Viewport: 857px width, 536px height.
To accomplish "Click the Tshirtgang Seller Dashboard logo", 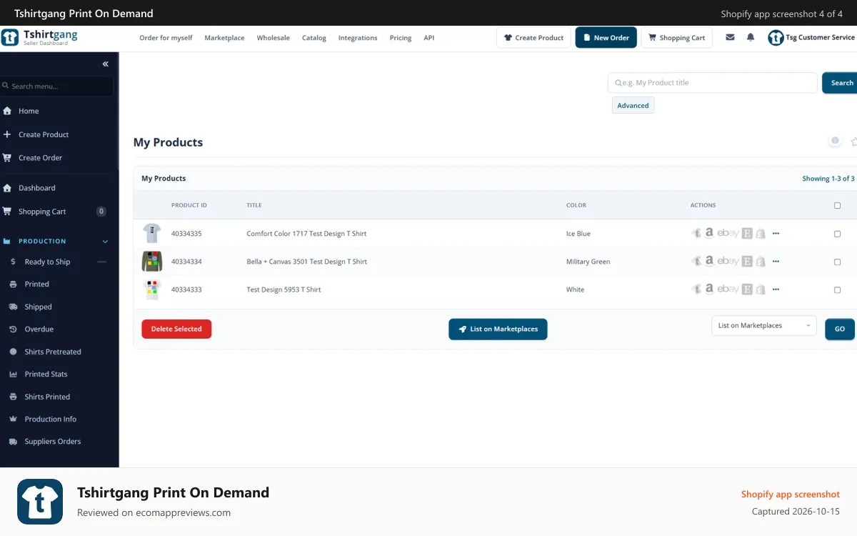I will [39, 37].
